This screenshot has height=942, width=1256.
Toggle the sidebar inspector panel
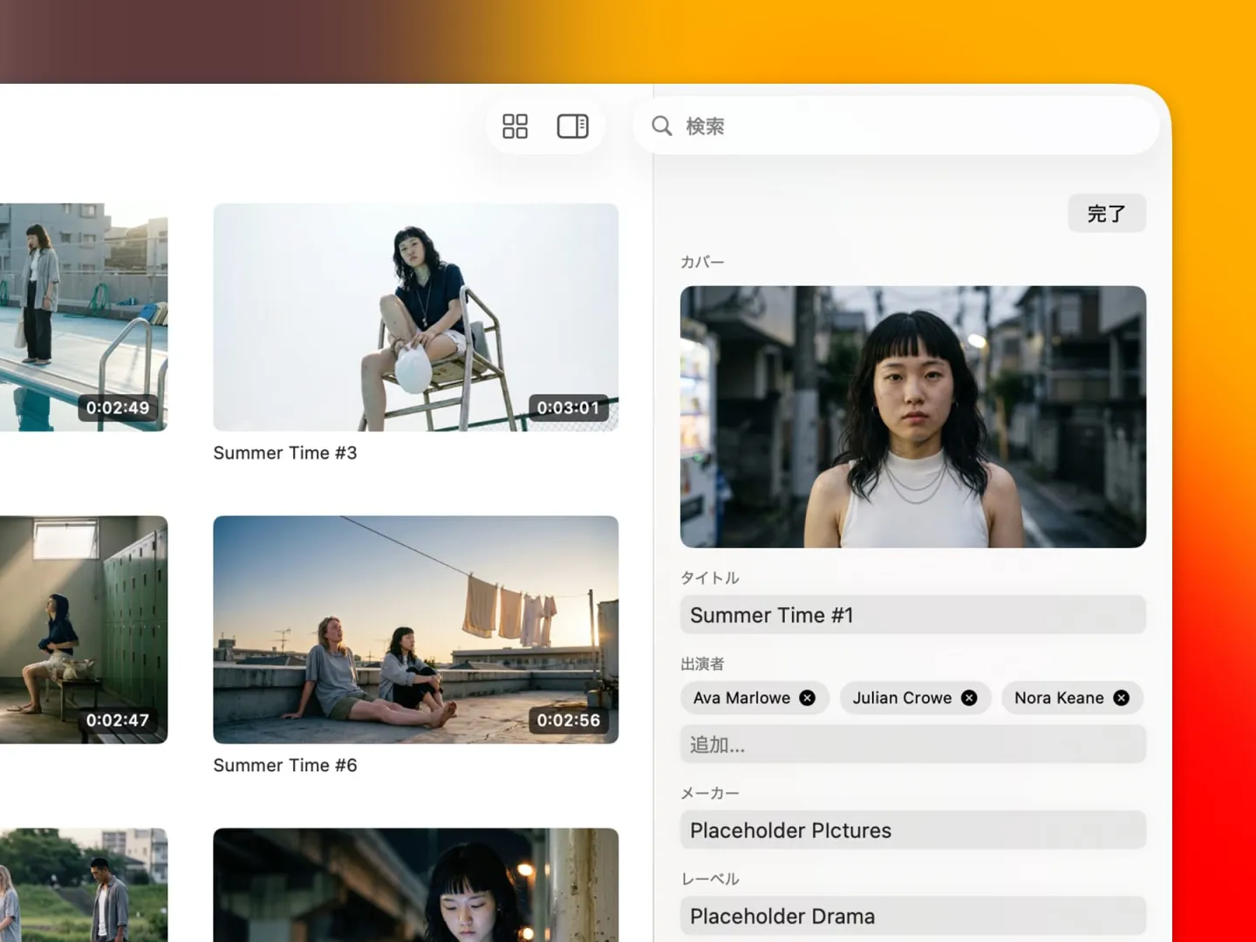(x=573, y=126)
